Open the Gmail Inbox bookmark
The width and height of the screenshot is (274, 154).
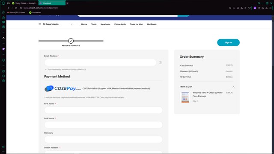click(x=17, y=12)
